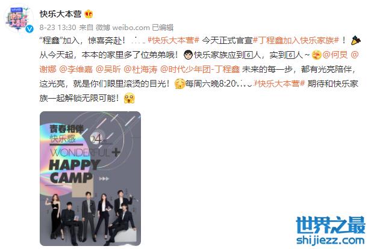
Task: Visit the @时代少年团-丁程鑫 mention
Action: coord(200,69)
